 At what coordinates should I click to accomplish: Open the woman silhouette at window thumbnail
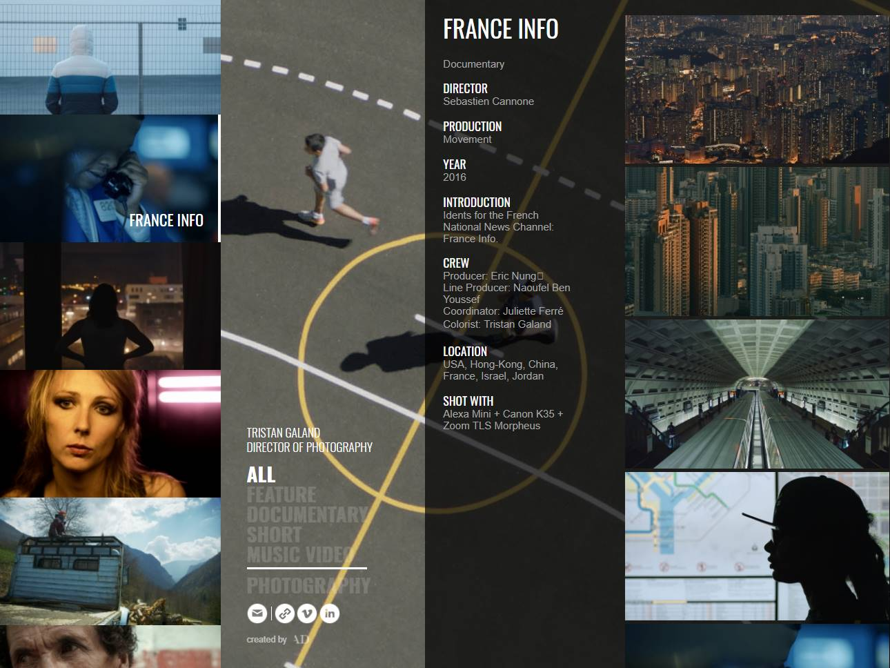pos(110,306)
